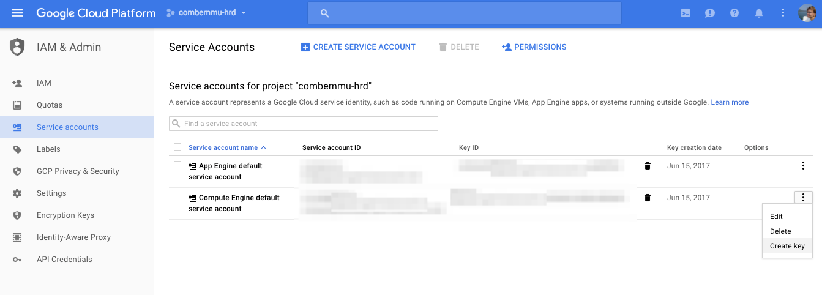
Task: Click the Quotas sidebar icon
Action: point(17,105)
